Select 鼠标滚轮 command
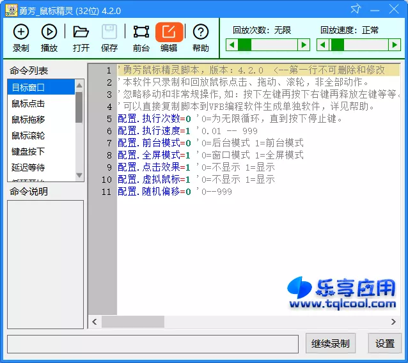The image size is (408, 363). [x=41, y=135]
